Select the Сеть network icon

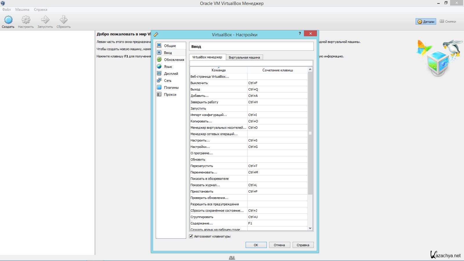[159, 80]
